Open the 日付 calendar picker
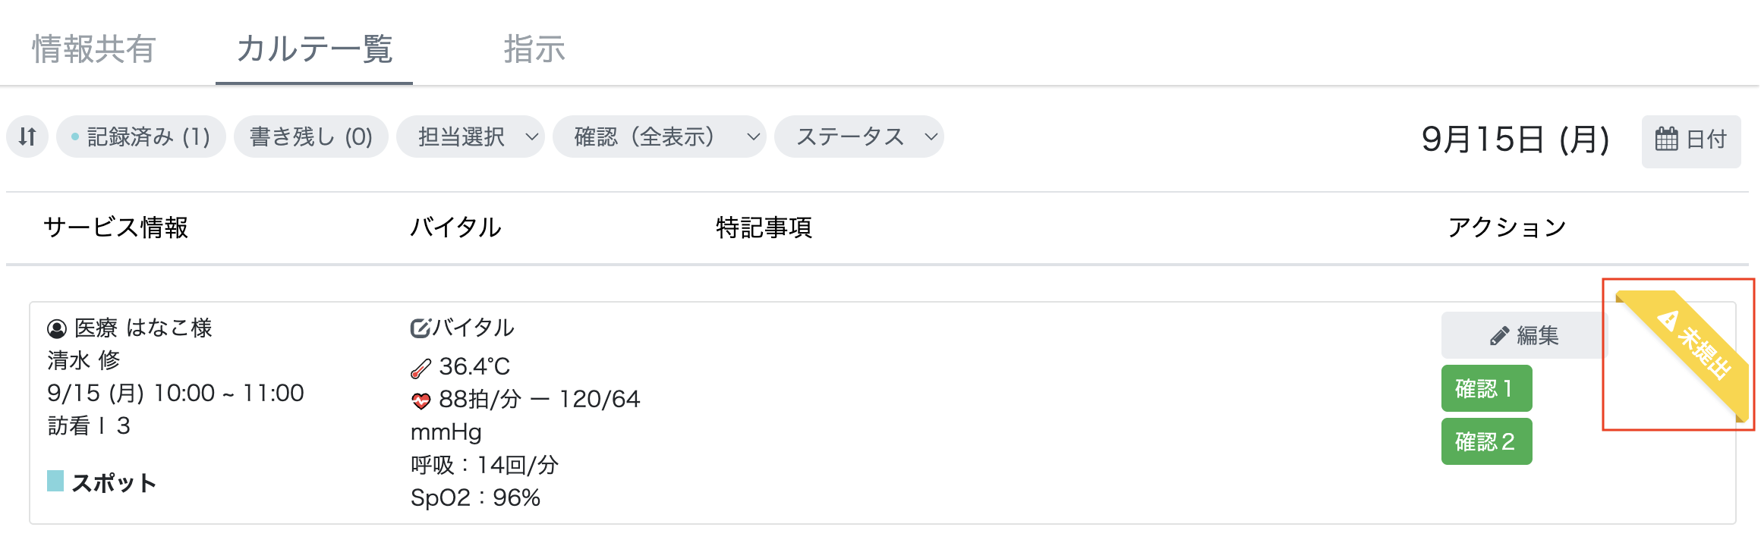This screenshot has width=1761, height=546. [1690, 140]
